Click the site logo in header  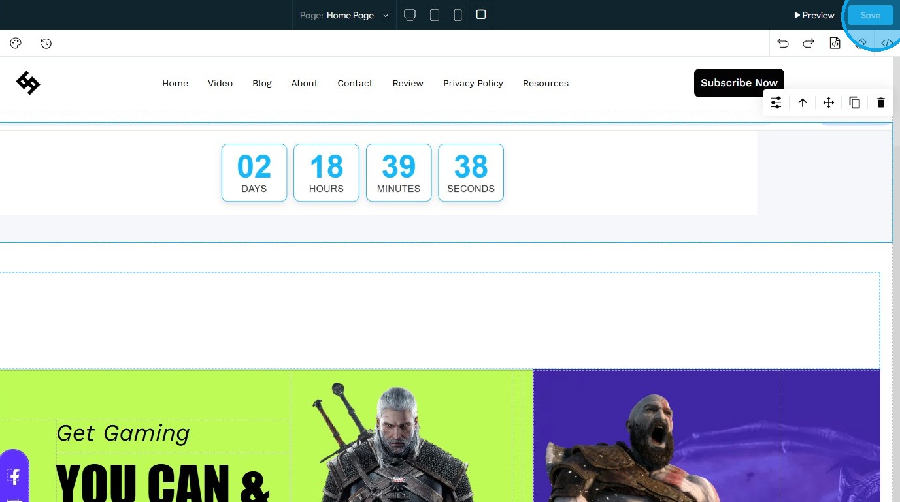(x=28, y=83)
